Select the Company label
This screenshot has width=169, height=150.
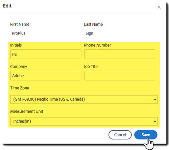(19, 67)
